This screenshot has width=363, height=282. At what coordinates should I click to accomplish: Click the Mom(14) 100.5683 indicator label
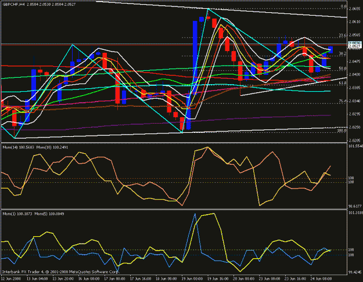pos(18,147)
